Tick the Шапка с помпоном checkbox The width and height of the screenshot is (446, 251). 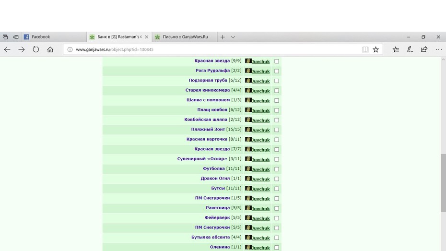[277, 100]
